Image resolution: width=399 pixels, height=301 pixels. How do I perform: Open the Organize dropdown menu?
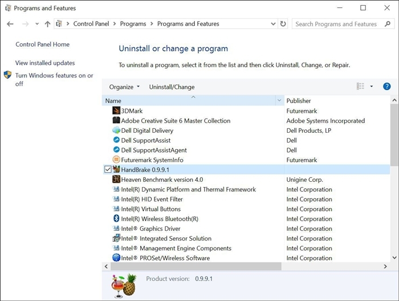pos(124,87)
